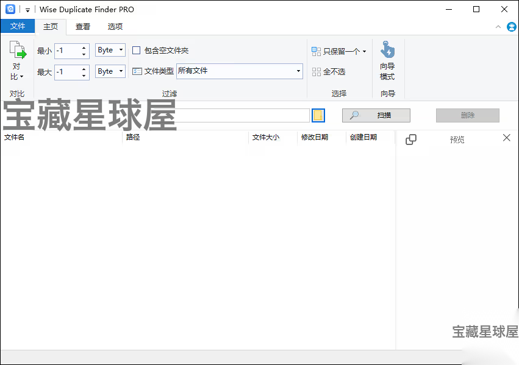
Task: Open quick access toolbar dropdown arrow
Action: [x=28, y=10]
